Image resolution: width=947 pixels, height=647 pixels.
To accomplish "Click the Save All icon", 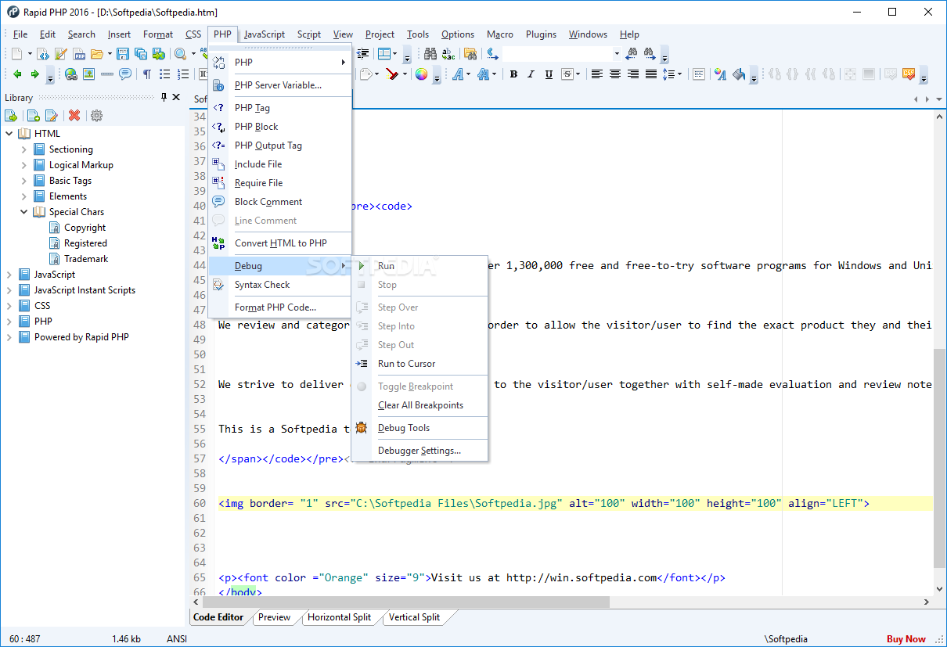I will pyautogui.click(x=141, y=54).
